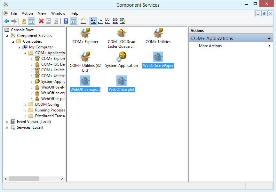This screenshot has width=276, height=192.
Task: Open the COM+ Explorer application icon
Action: [x=85, y=33]
